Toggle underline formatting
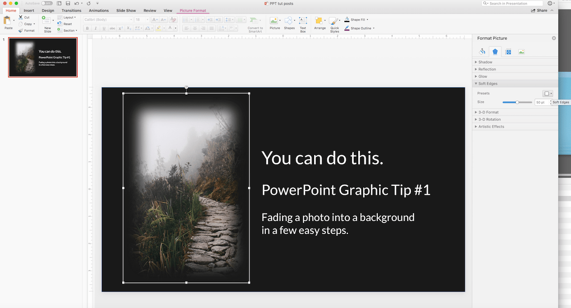This screenshot has height=308, width=571. pos(103,28)
